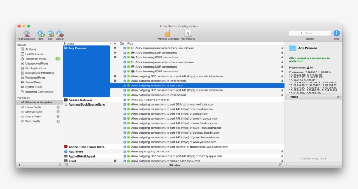Click the Edit rule toolbar icon
This screenshot has height=189, width=358.
[x=50, y=34]
